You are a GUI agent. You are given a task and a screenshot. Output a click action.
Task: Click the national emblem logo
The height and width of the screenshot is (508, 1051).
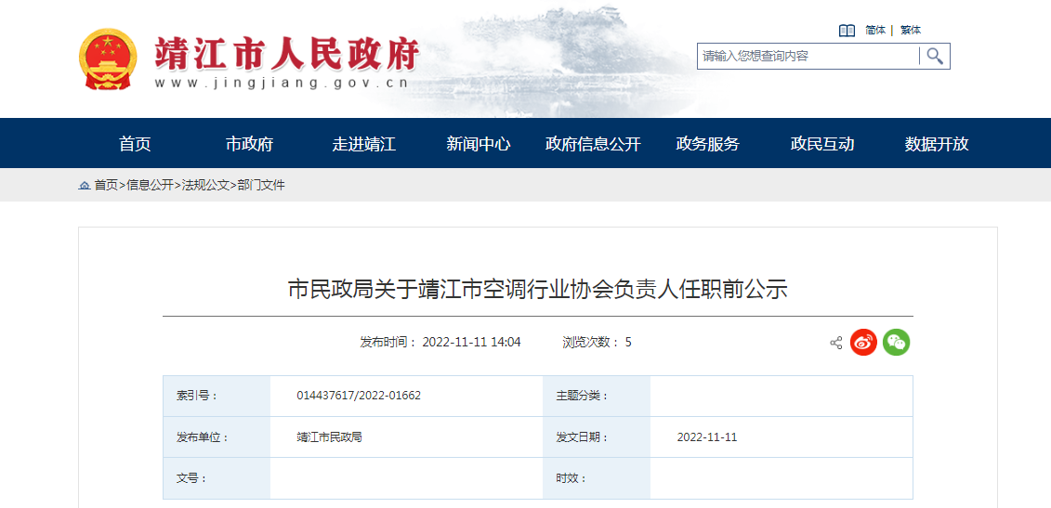(x=107, y=59)
